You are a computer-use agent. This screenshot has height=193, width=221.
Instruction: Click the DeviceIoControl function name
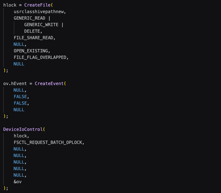pos(23,129)
